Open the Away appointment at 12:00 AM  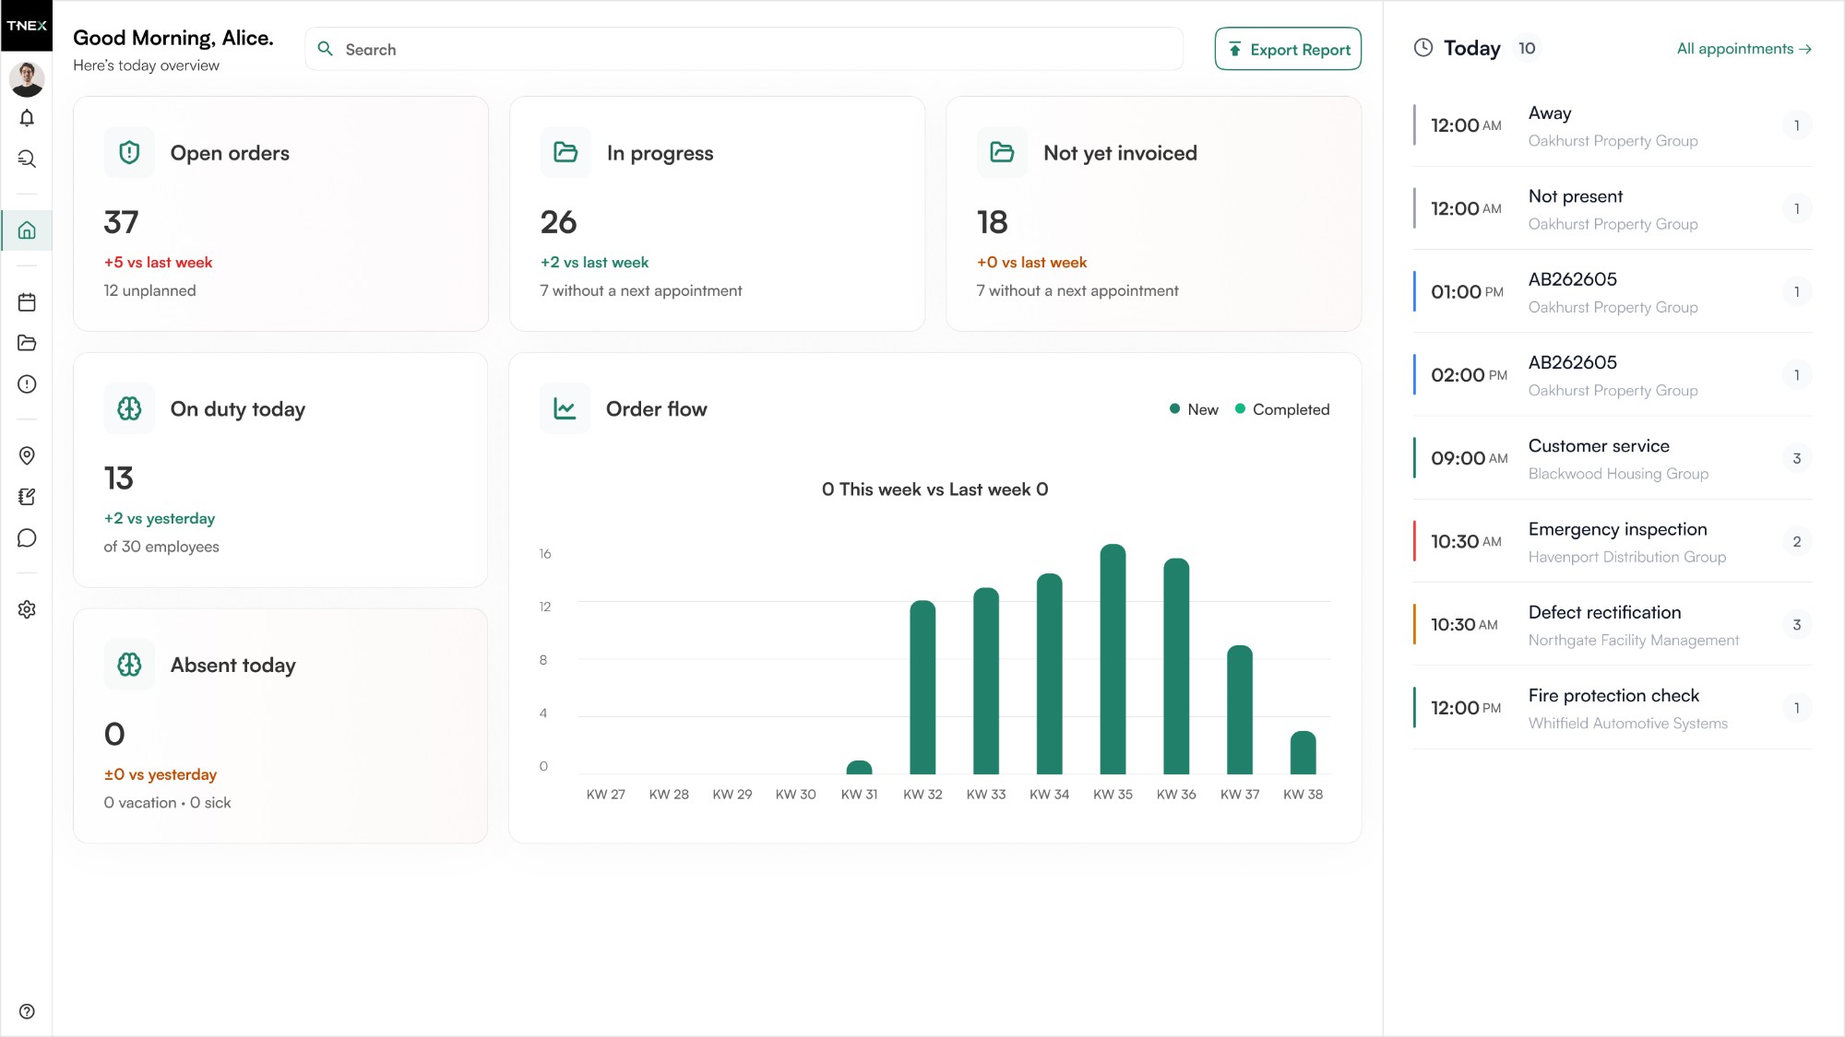point(1613,125)
